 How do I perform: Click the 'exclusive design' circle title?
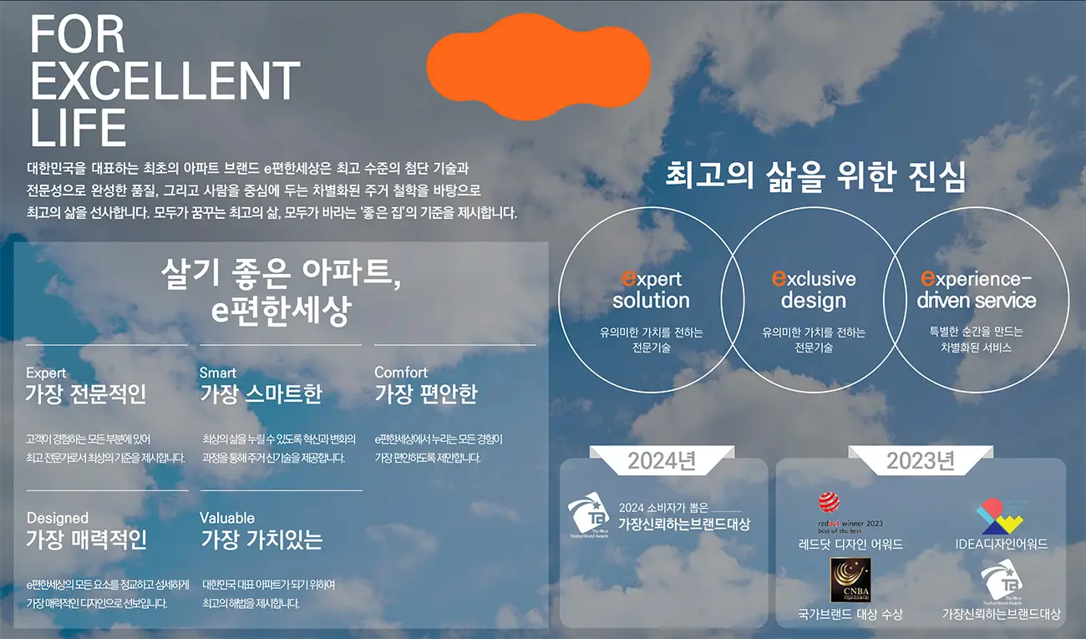(814, 290)
